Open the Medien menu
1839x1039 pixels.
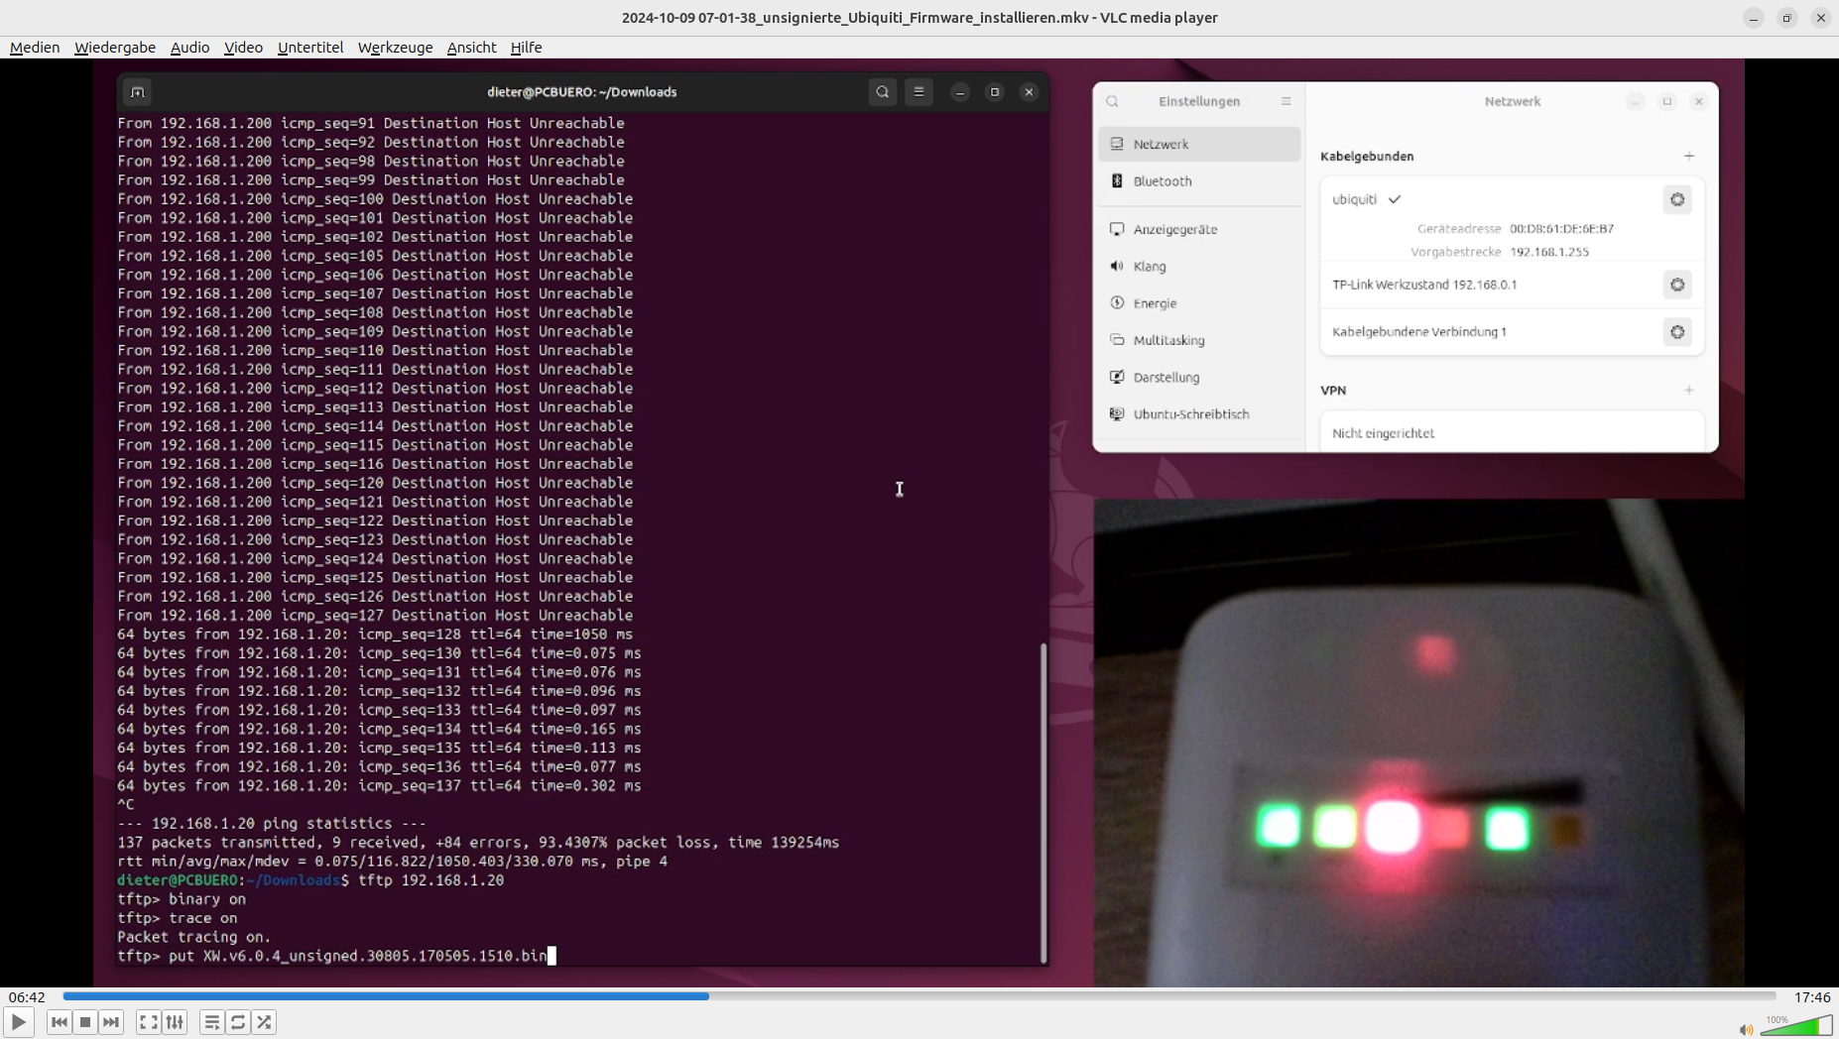tap(35, 48)
